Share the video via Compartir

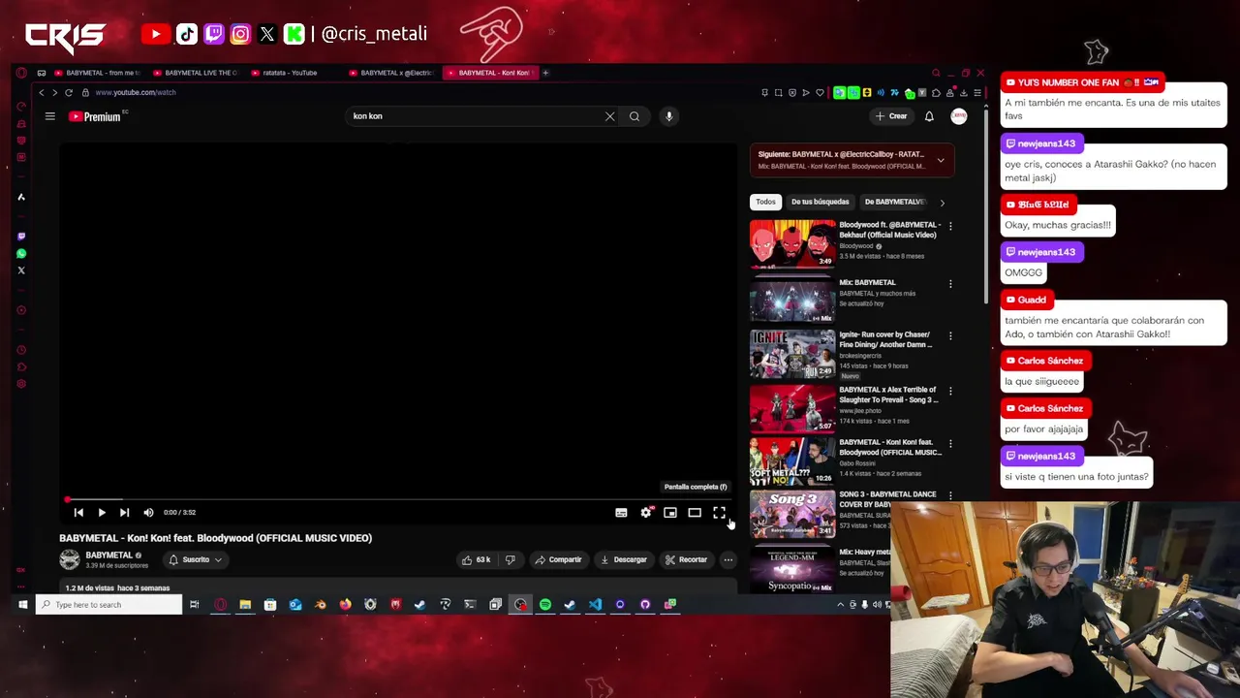(x=558, y=559)
